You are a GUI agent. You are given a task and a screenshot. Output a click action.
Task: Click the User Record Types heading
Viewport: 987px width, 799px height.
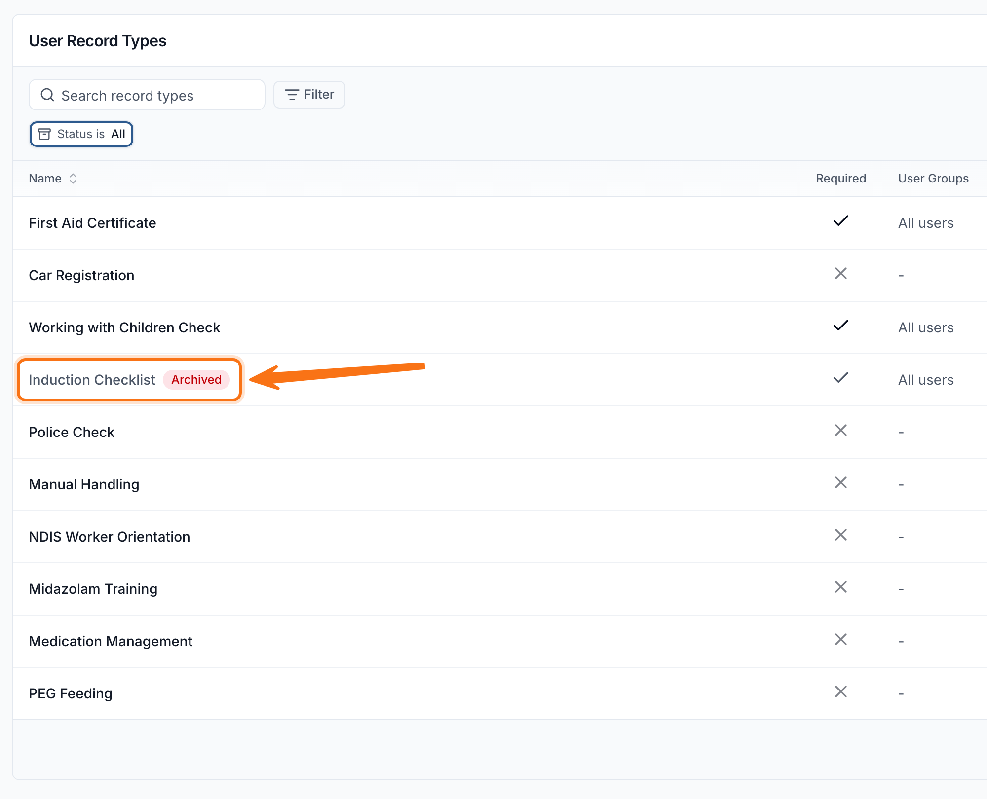pos(98,41)
